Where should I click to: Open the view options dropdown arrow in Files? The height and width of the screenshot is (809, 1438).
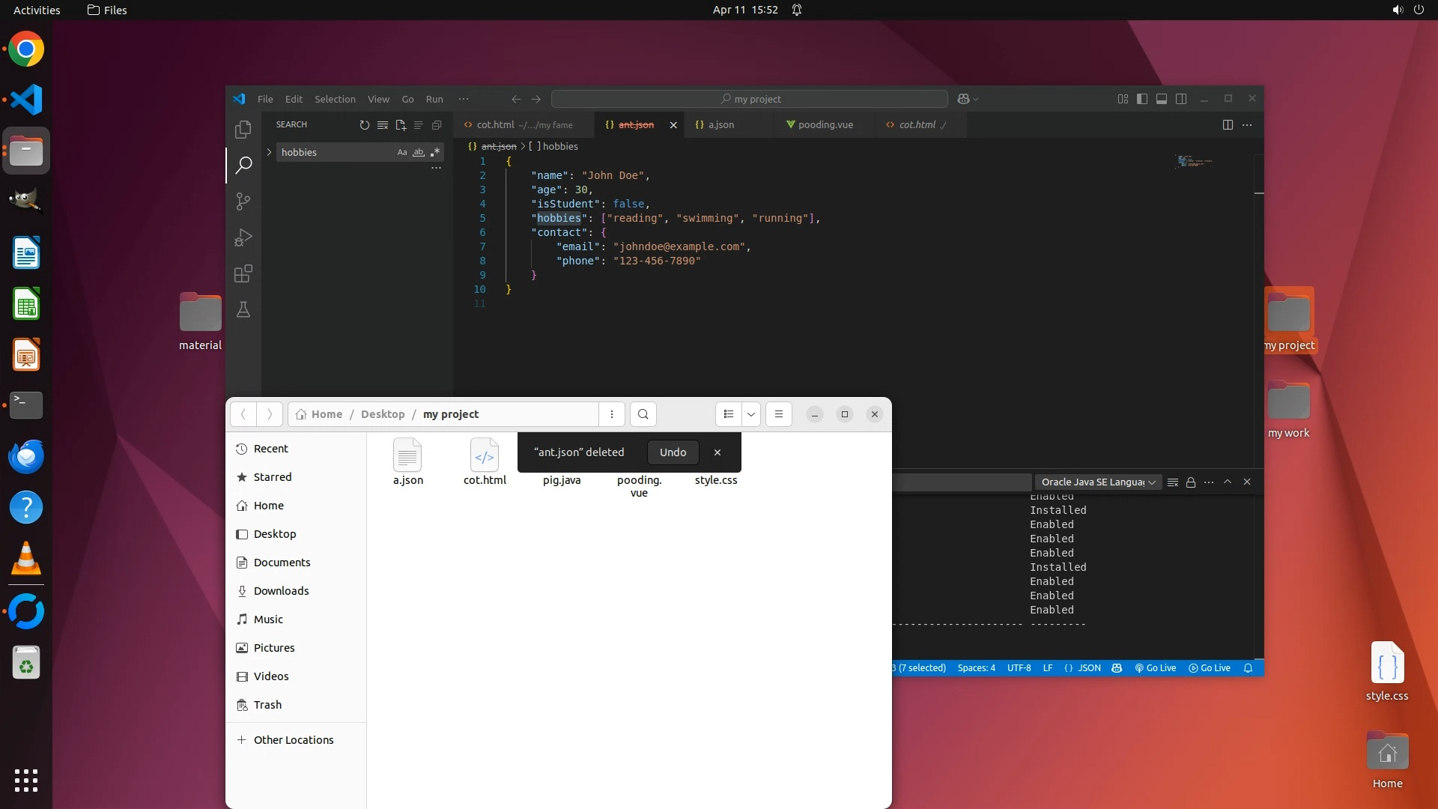(x=750, y=414)
